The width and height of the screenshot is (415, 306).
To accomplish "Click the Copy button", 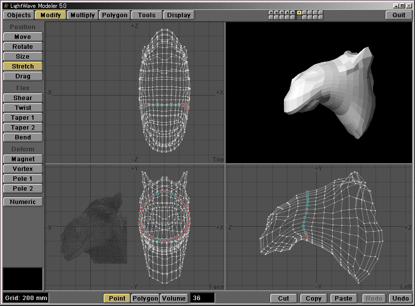I will [x=313, y=299].
